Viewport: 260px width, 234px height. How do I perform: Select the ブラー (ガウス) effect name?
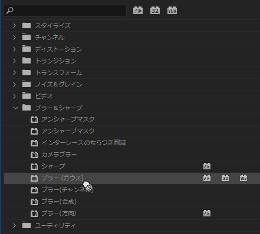point(62,178)
